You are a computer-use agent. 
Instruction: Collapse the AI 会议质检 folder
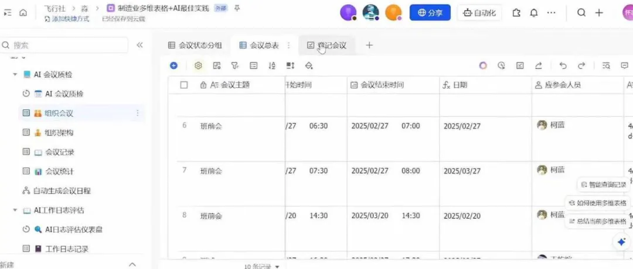tap(15, 75)
